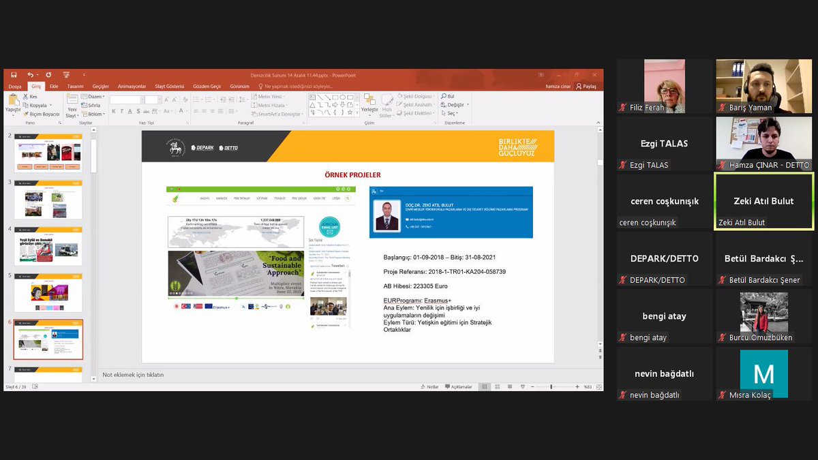Switch to the Ekle ribbon tab
The width and height of the screenshot is (818, 460).
point(54,87)
